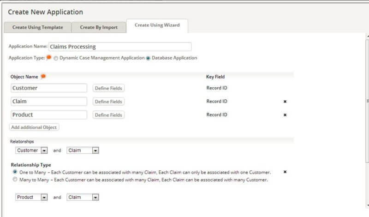This screenshot has width=369, height=217.
Task: Click the help bubble next to Object Name
Action: pos(43,77)
